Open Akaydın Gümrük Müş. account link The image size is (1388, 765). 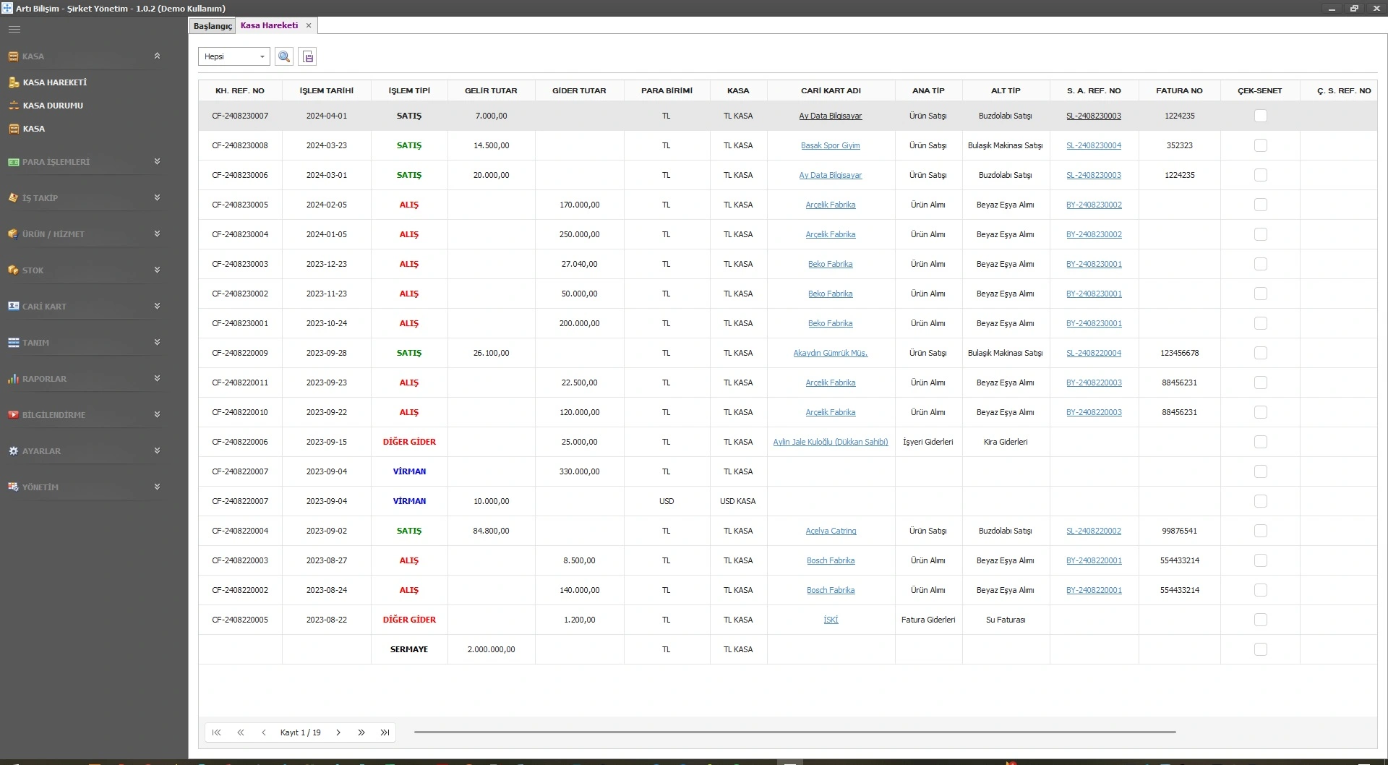pos(831,353)
